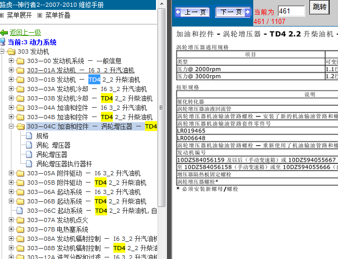Click folder icon of 303—08A 发动机辐射控制

coord(20,239)
